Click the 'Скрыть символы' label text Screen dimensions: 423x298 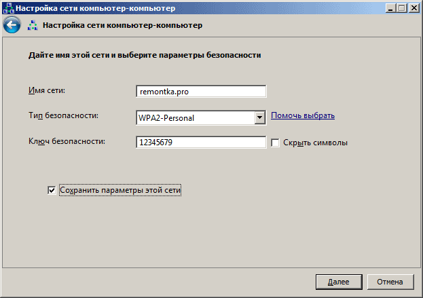coord(315,143)
